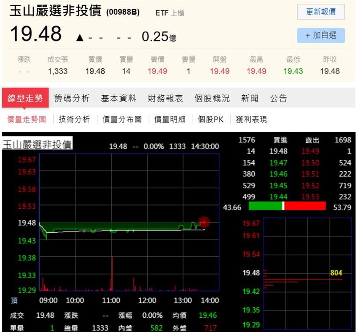Go to 個股概況 tab
The width and height of the screenshot is (356, 332).
[x=212, y=98]
